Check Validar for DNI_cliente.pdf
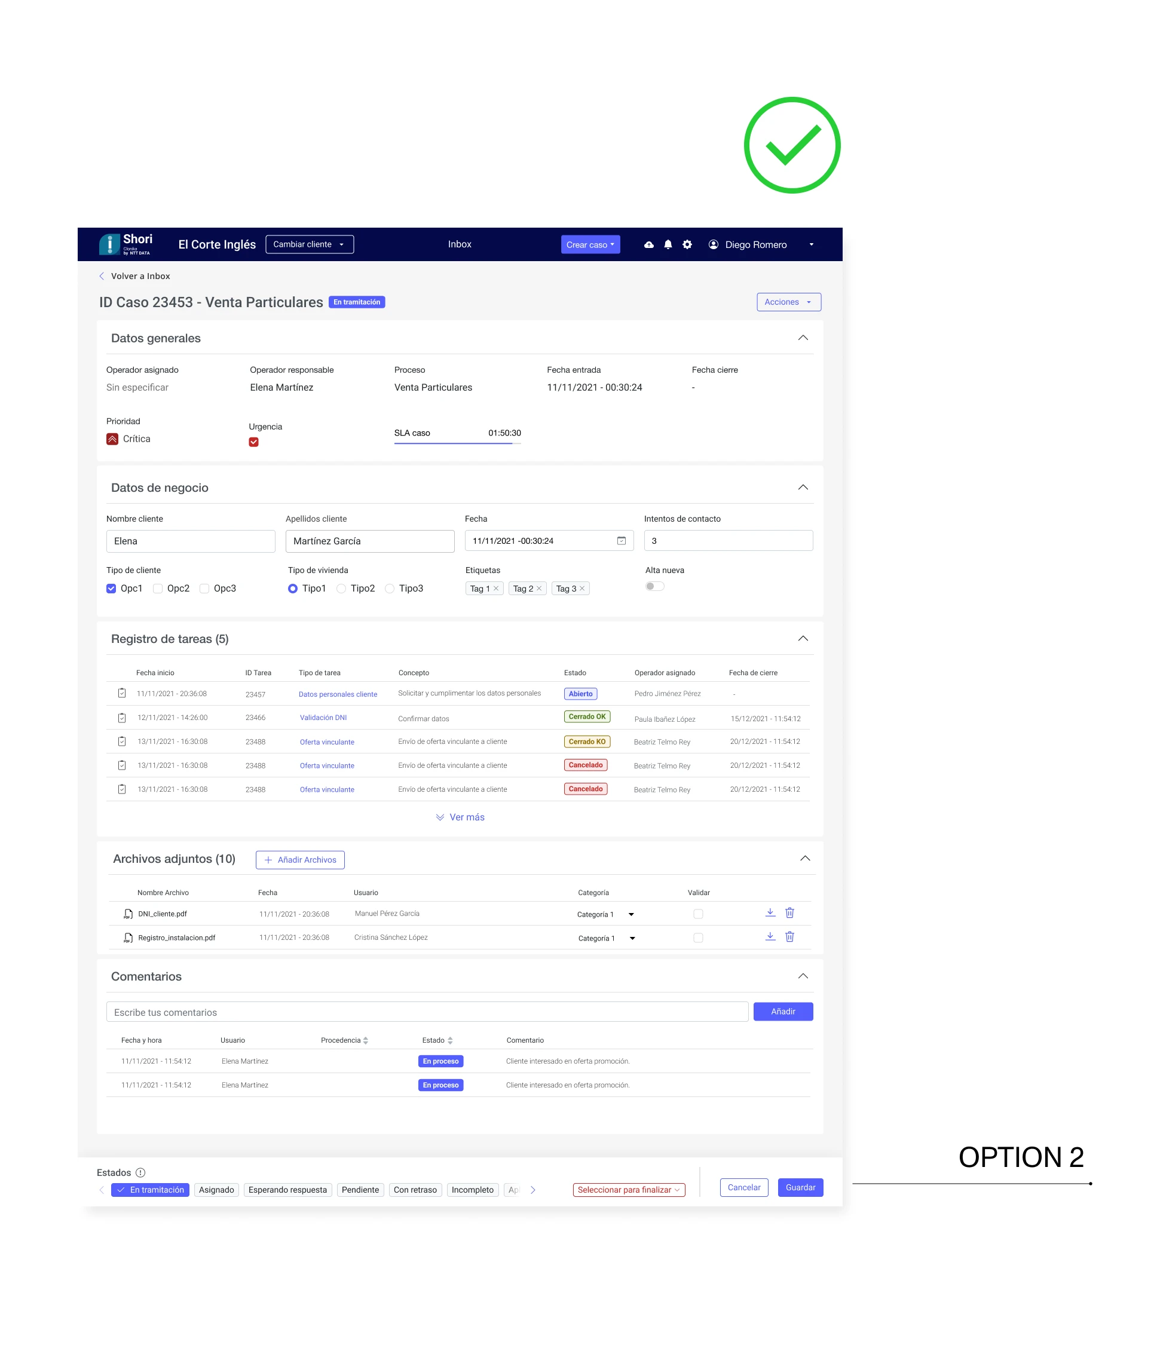The image size is (1157, 1351). 699,914
